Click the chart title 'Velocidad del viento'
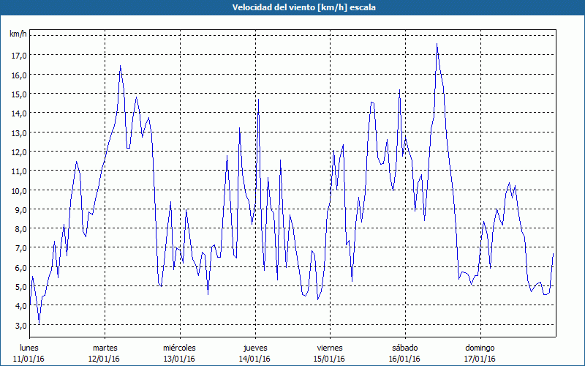Viewport: 585px width, 366px height. (292, 7)
